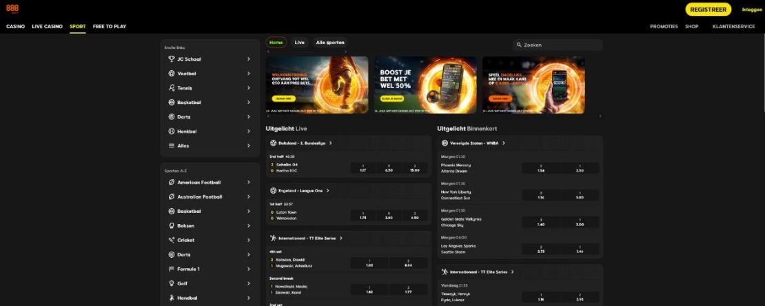Expand Tennis with its chevron
This screenshot has height=306, width=765.
248,88
